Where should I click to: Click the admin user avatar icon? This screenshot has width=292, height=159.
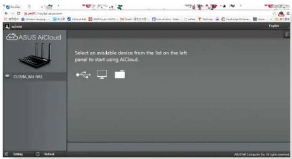click(x=7, y=26)
